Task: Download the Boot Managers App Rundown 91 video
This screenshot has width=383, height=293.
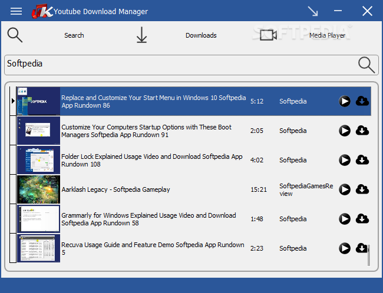Action: pyautogui.click(x=362, y=131)
